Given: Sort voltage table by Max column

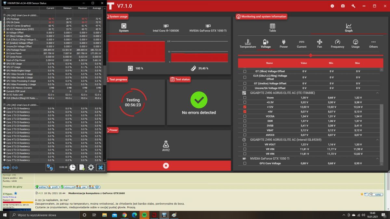Looking at the screenshot, I should pyautogui.click(x=357, y=63).
